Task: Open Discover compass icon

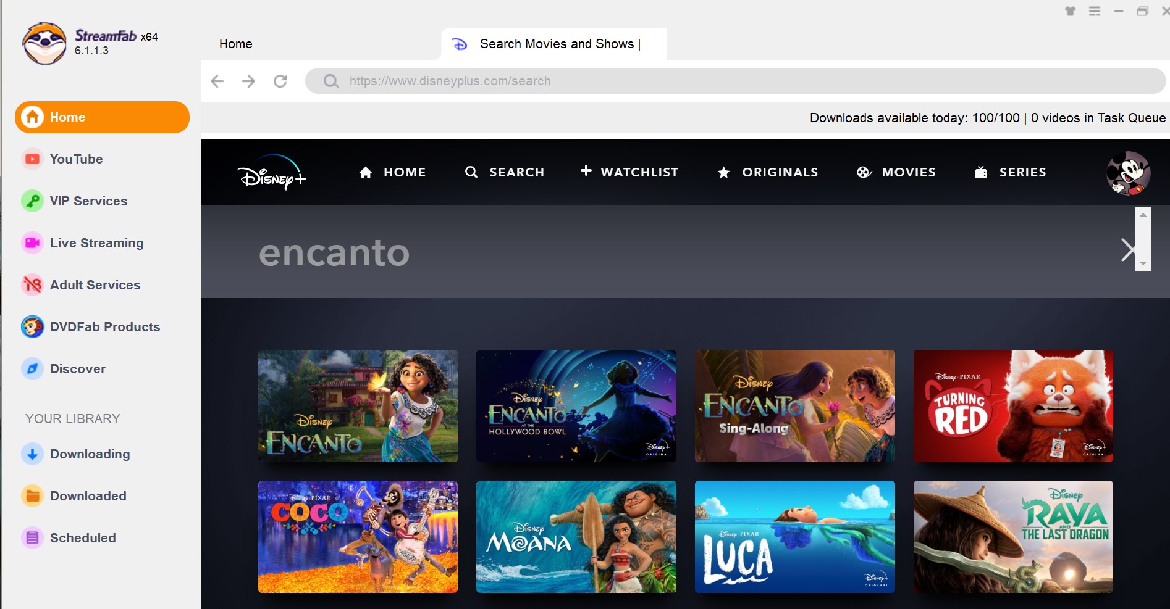Action: pos(32,369)
